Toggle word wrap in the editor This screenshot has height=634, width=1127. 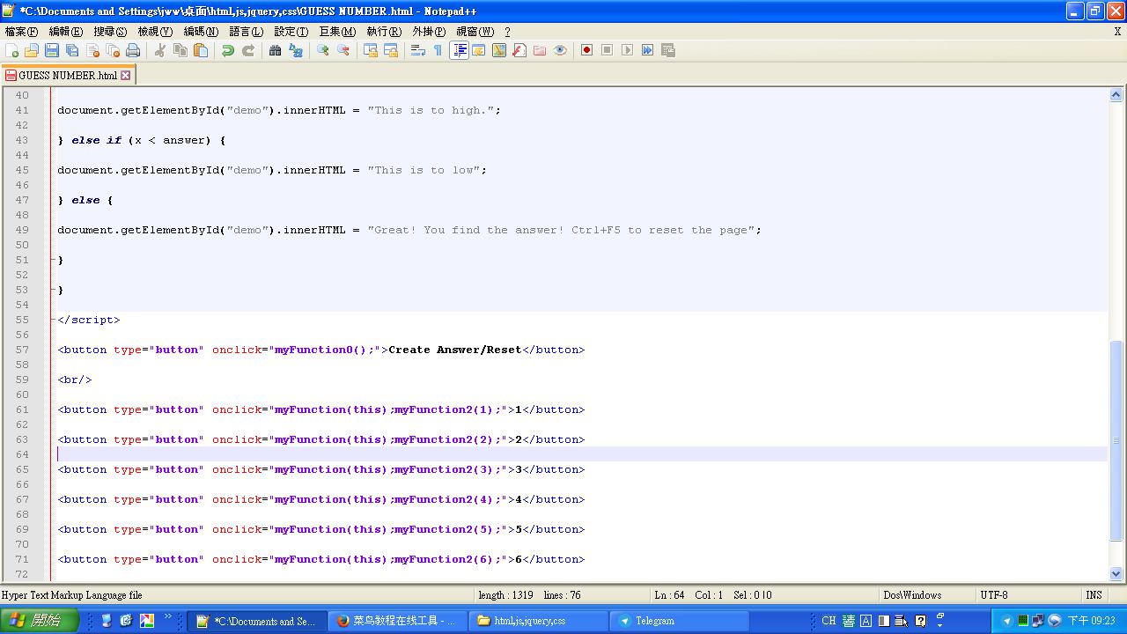click(x=418, y=50)
